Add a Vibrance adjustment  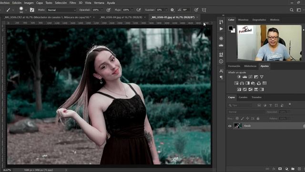point(262,77)
